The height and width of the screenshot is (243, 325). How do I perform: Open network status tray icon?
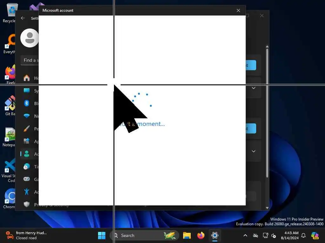[265, 235]
